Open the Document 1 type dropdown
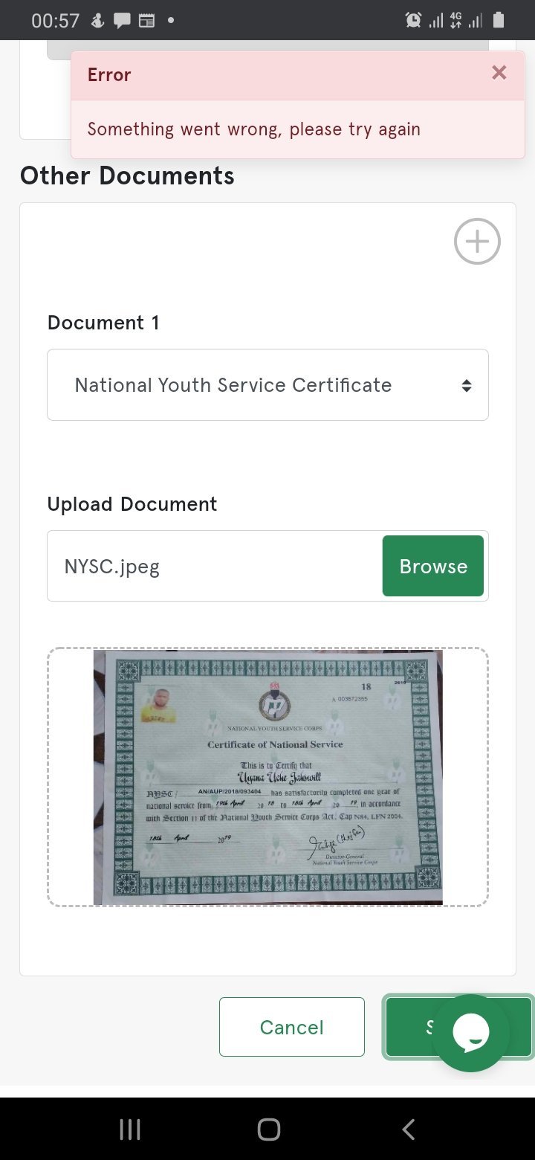The height and width of the screenshot is (1160, 535). tap(267, 385)
